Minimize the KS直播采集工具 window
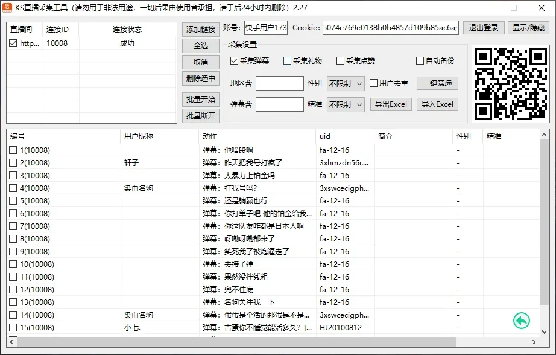The image size is (556, 355). [487, 8]
